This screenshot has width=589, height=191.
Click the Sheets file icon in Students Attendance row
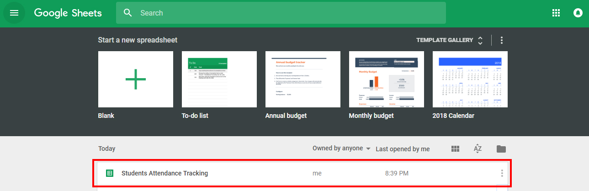coord(109,173)
